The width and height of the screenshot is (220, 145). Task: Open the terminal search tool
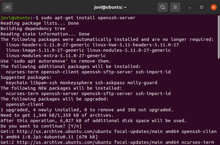pos(163,7)
